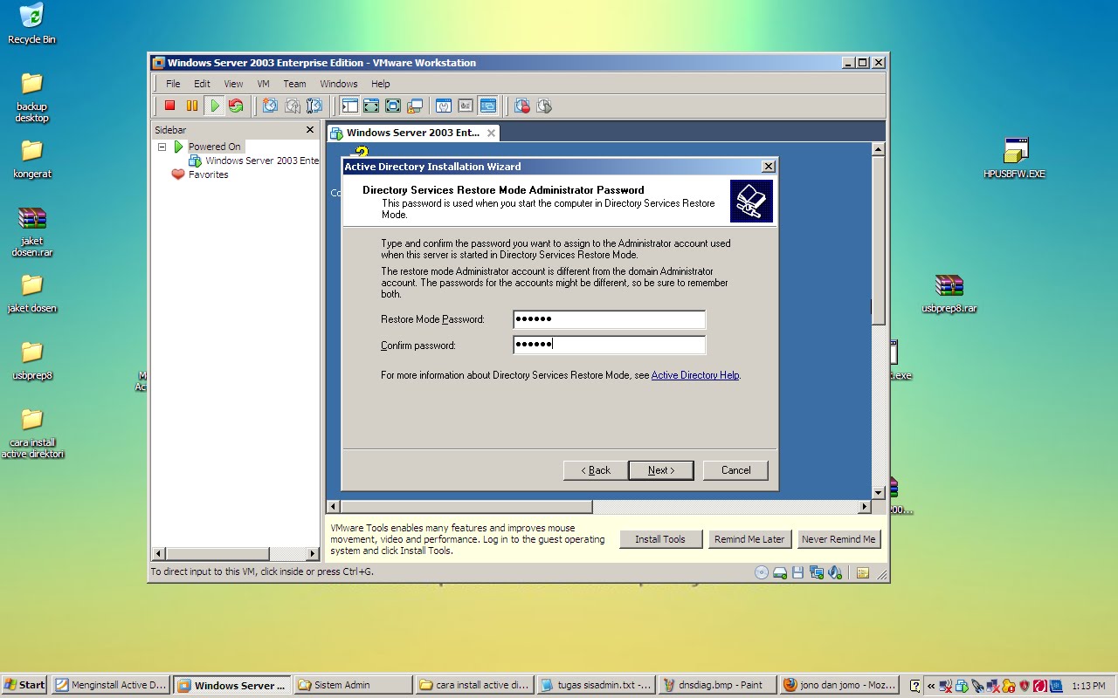Click the sound device icon in status bar
Image resolution: width=1118 pixels, height=698 pixels.
pyautogui.click(x=835, y=572)
